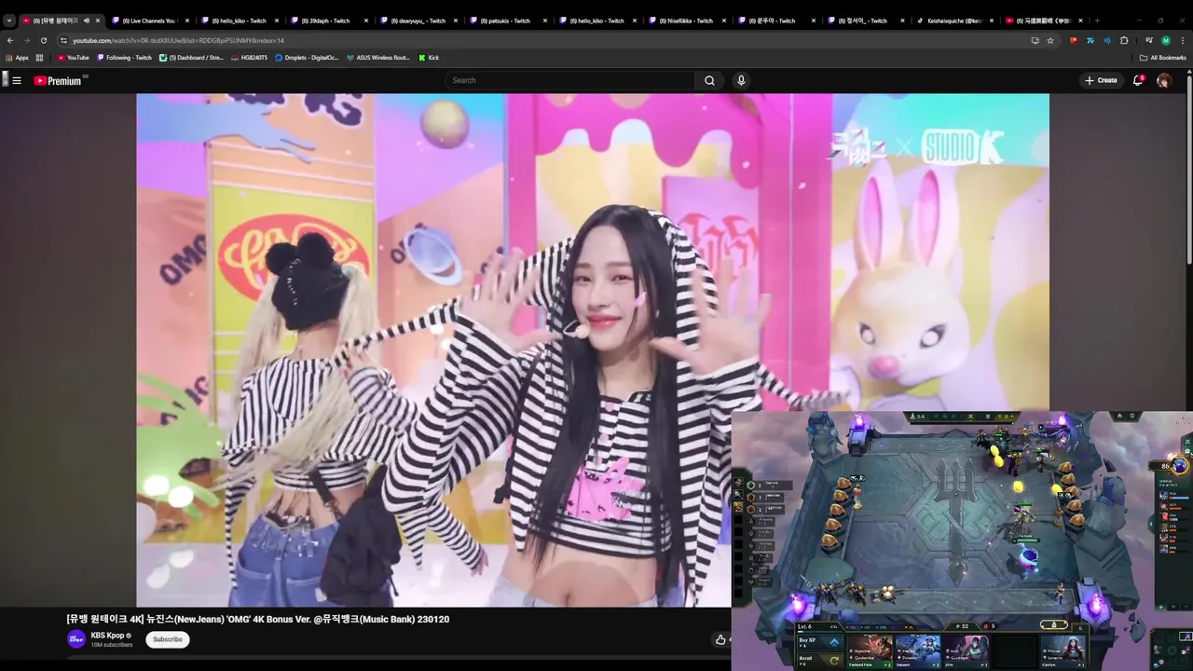
Task: Open the blue sound-wave extension icon
Action: [1107, 40]
